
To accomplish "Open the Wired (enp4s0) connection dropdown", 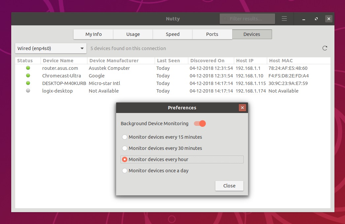I will (x=50, y=48).
